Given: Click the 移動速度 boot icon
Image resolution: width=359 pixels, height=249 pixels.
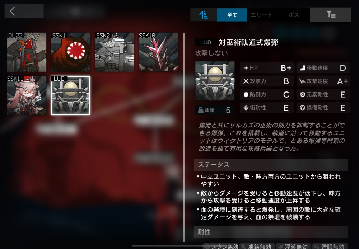Looking at the screenshot, I should click(x=303, y=68).
